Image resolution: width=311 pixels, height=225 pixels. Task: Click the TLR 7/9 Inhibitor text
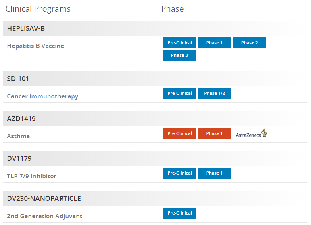pyautogui.click(x=32, y=176)
